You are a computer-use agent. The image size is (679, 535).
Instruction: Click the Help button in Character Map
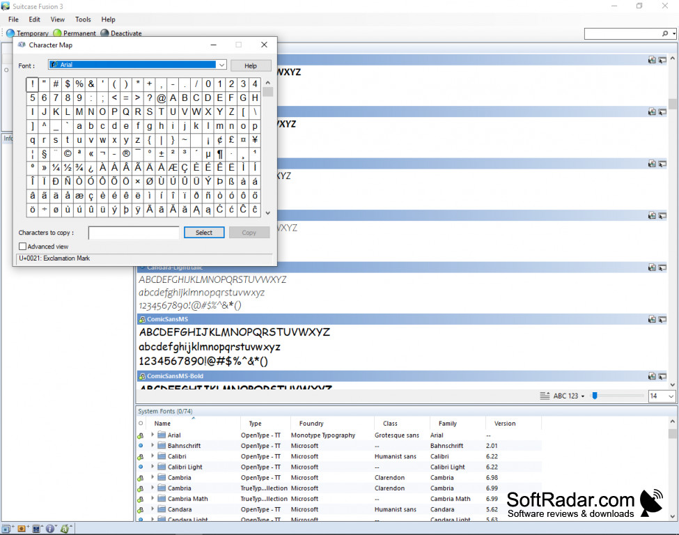pos(251,65)
